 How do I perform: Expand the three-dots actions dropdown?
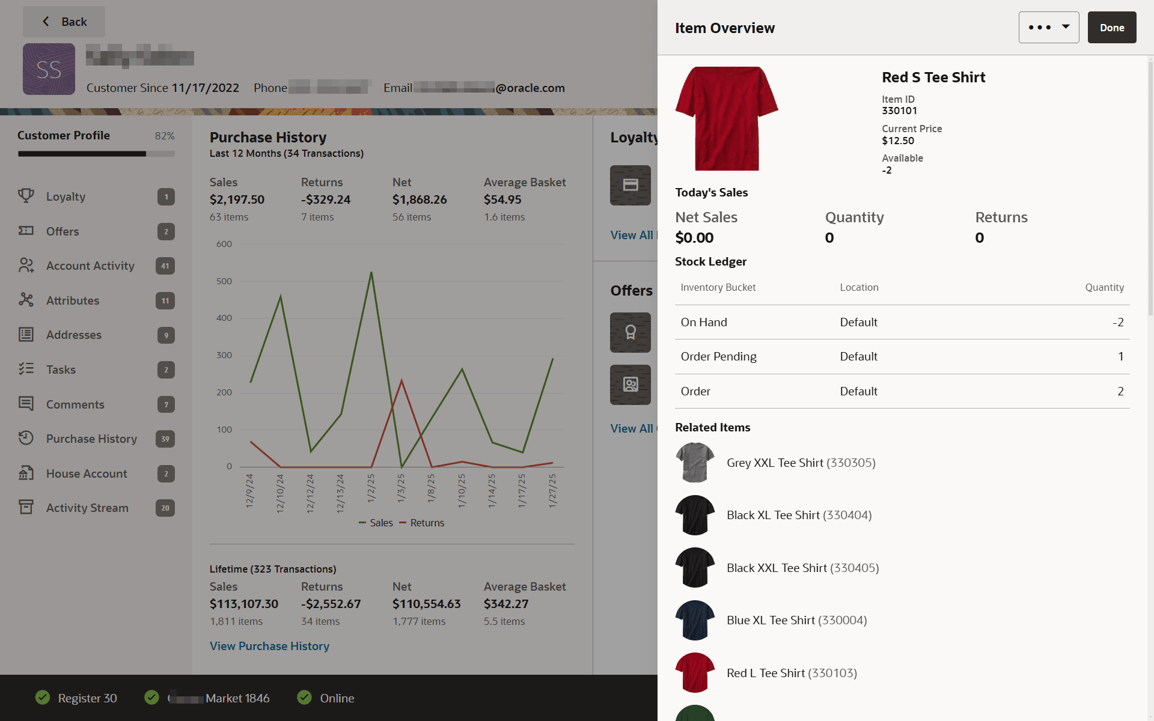click(x=1049, y=27)
